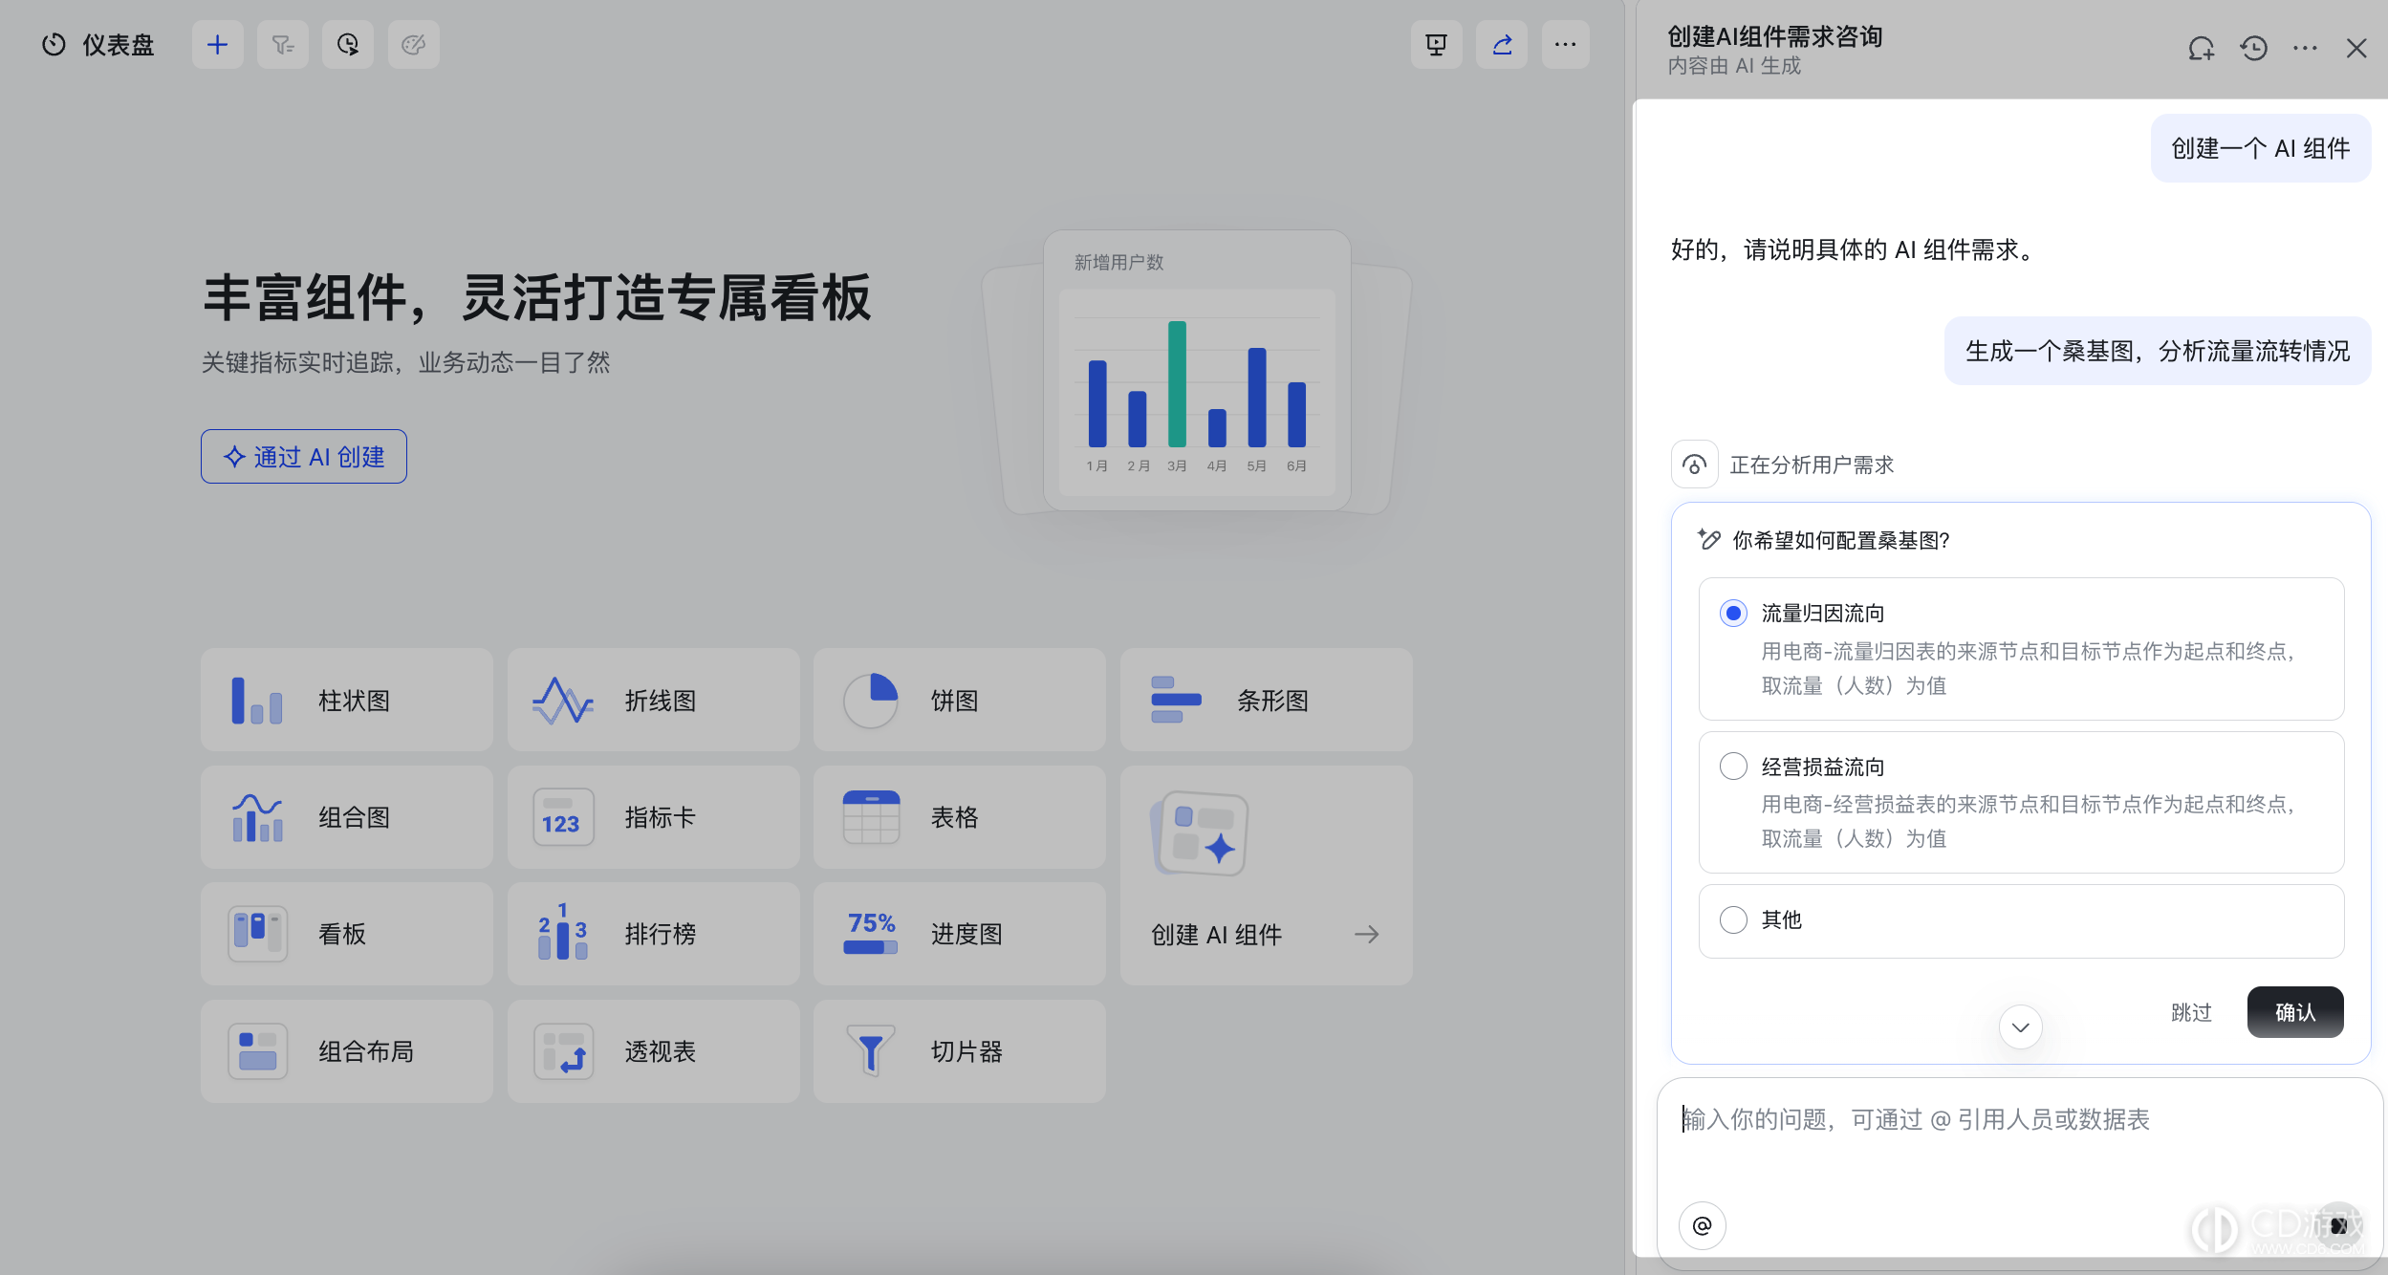The image size is (2388, 1275).
Task: Add a 切片器 slicer component
Action: (x=960, y=1051)
